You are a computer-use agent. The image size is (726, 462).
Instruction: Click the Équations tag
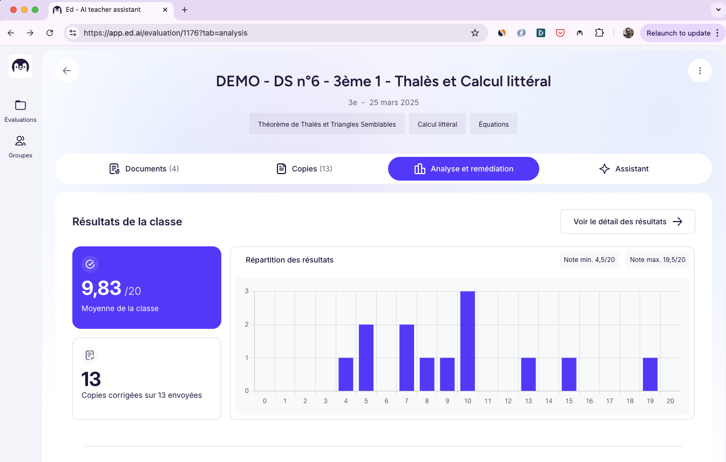pyautogui.click(x=494, y=124)
